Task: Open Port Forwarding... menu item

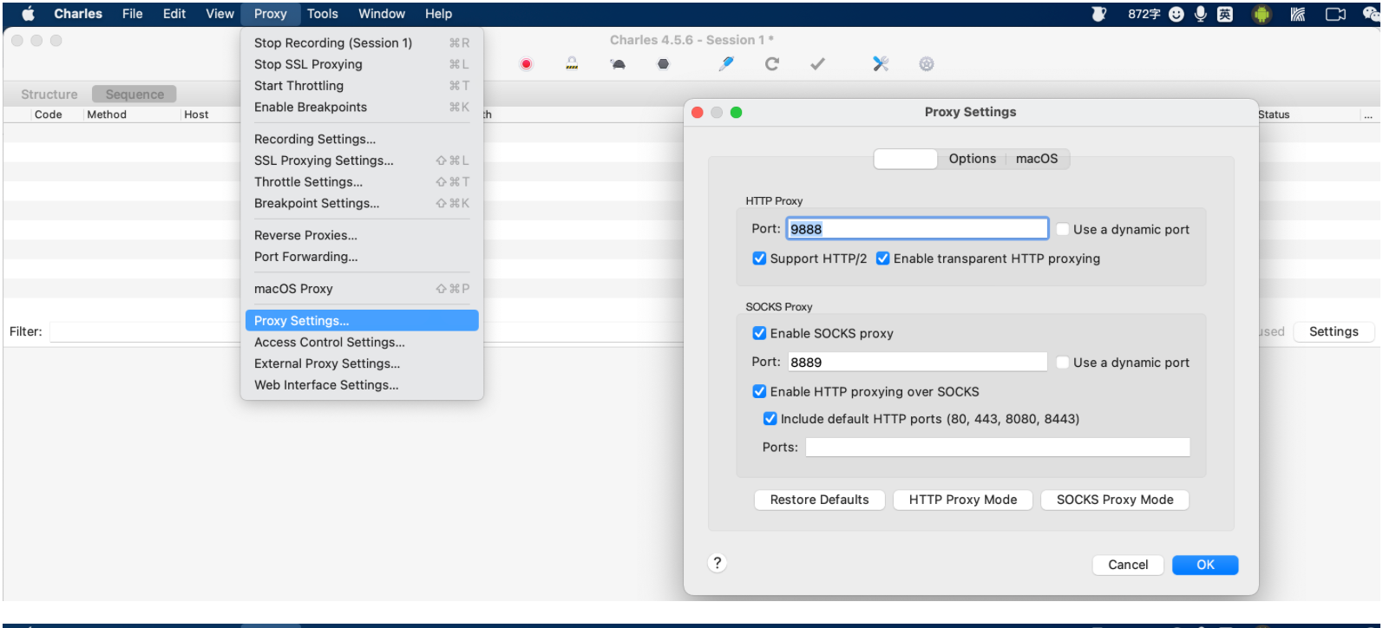Action: [362, 257]
